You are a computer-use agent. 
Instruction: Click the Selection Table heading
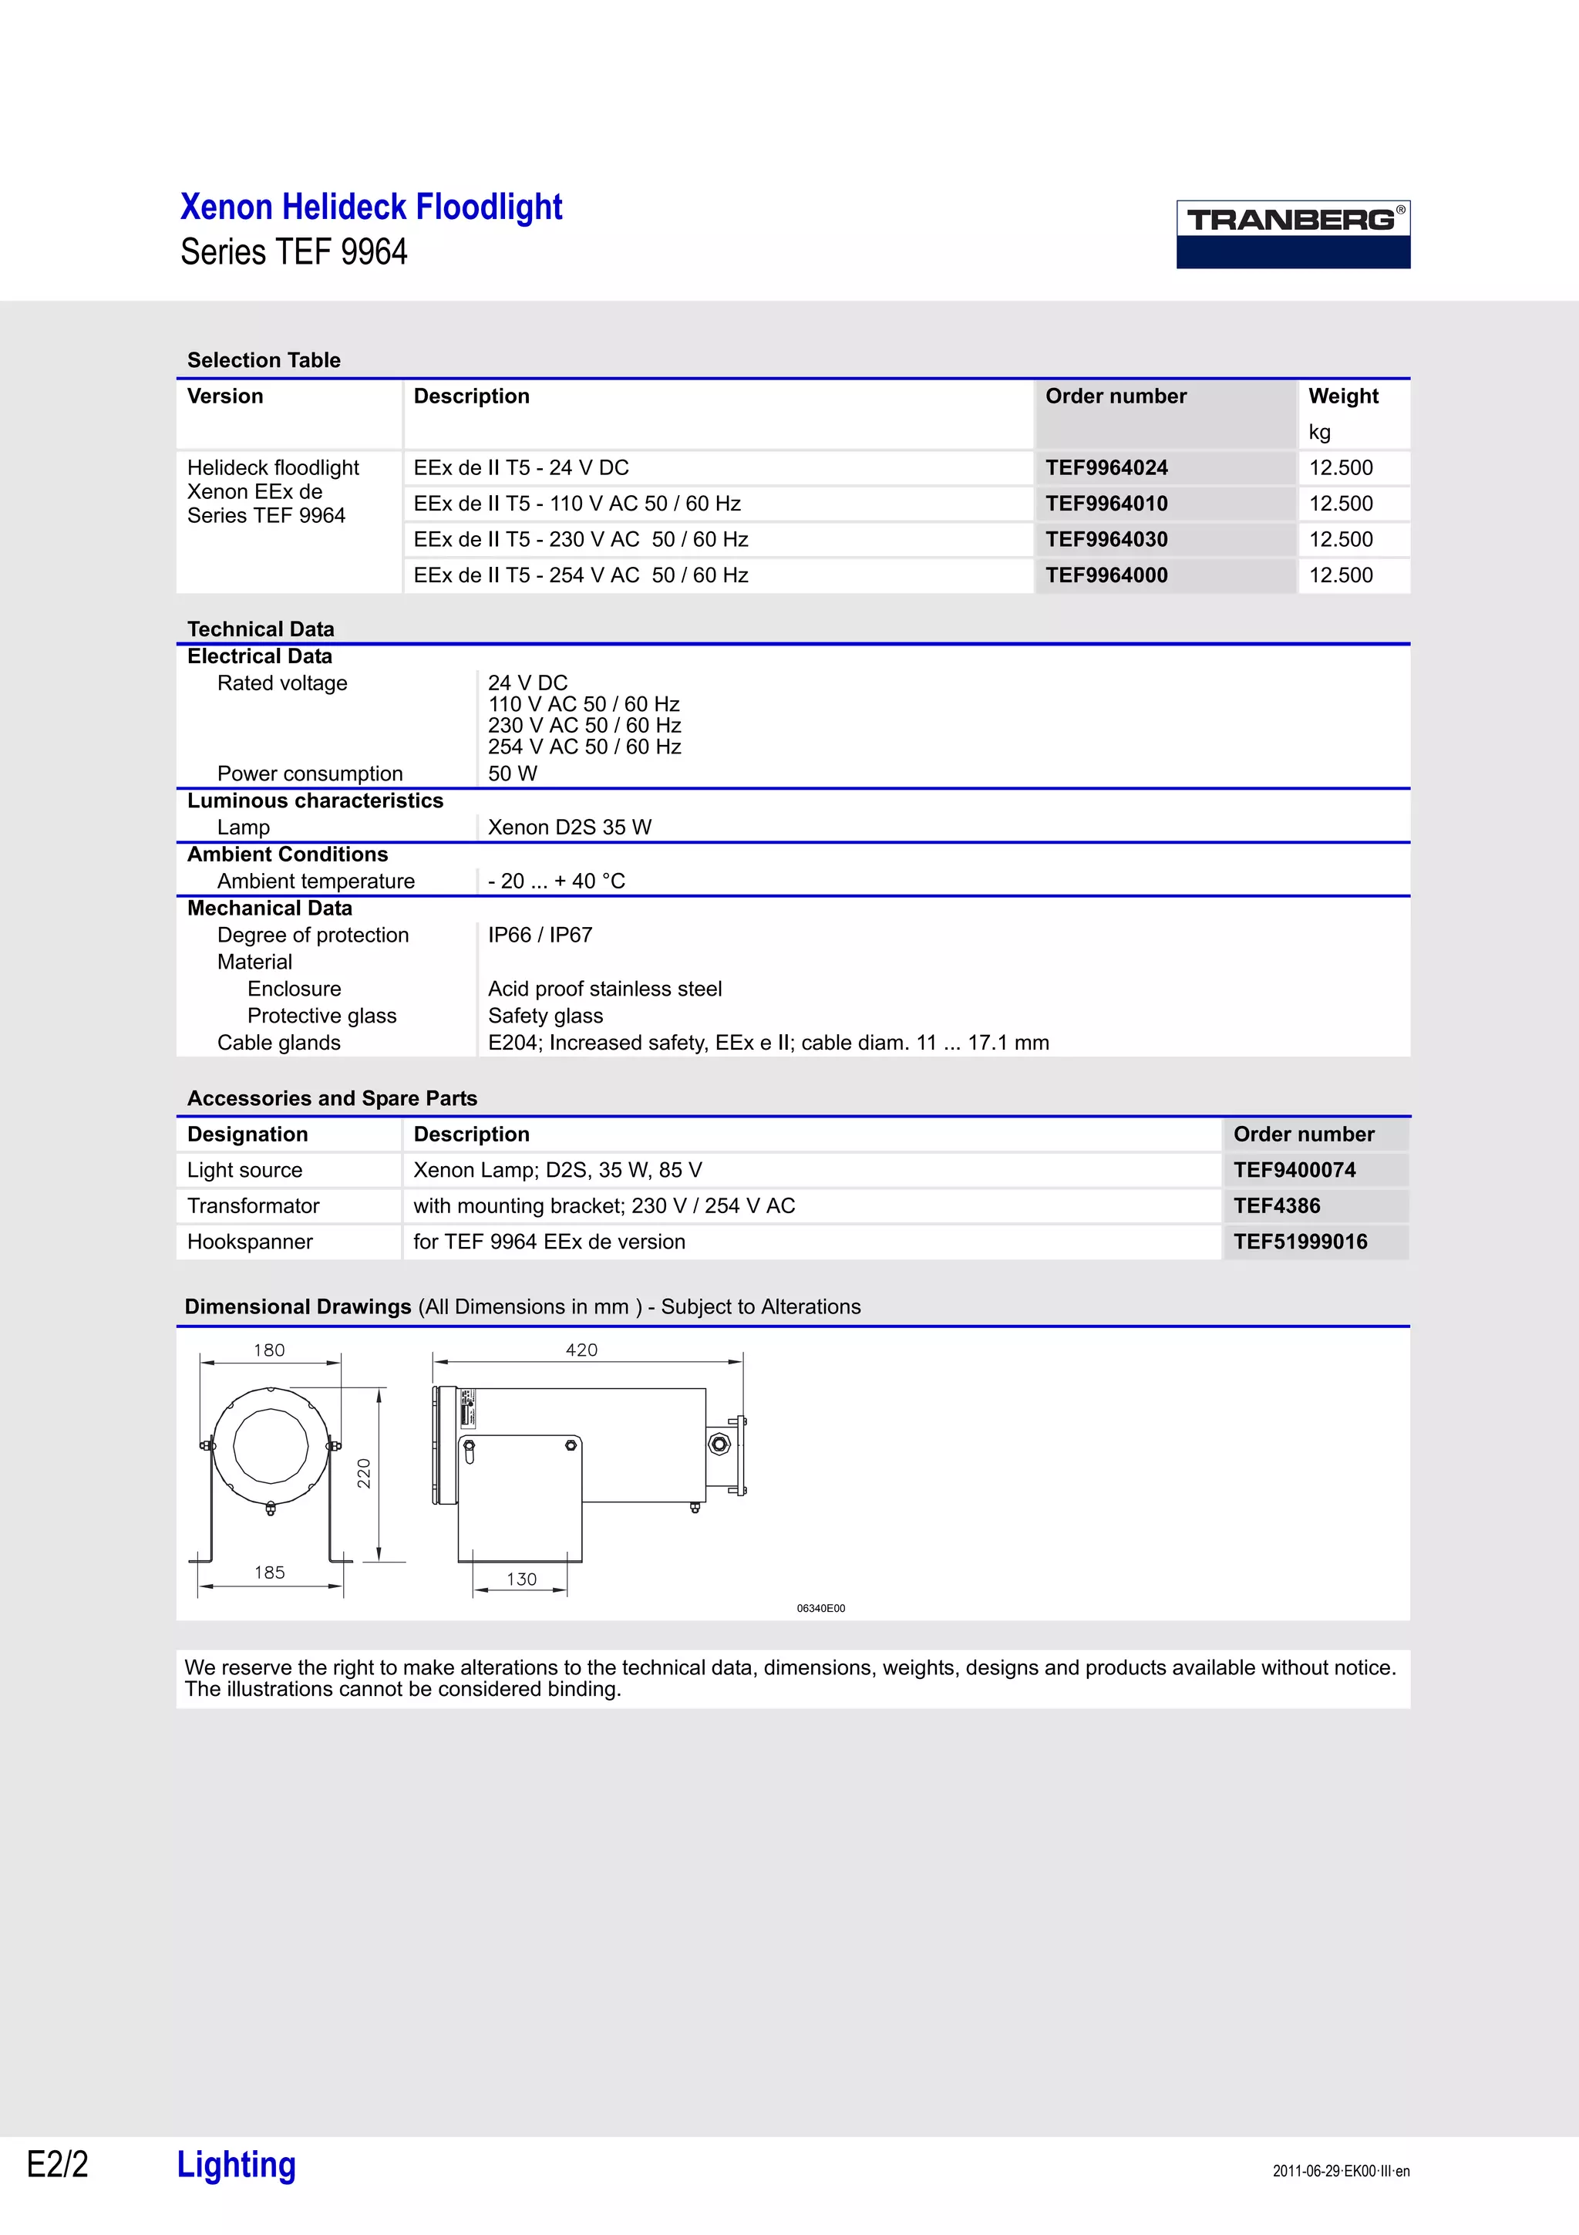264,360
